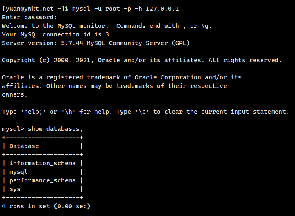Click the 'show databases;' command text

click(x=55, y=129)
